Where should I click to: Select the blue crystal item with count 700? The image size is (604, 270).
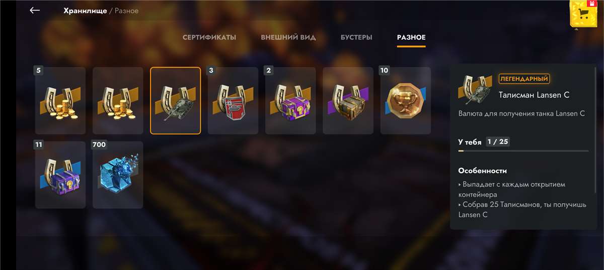(x=118, y=175)
